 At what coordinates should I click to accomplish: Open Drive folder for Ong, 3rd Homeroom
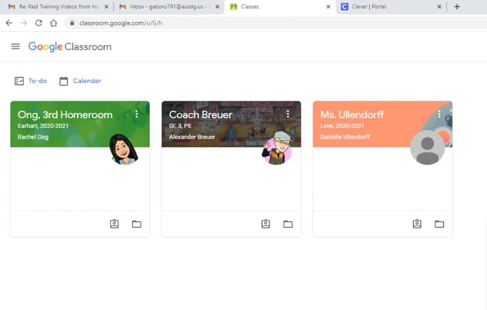point(137,224)
